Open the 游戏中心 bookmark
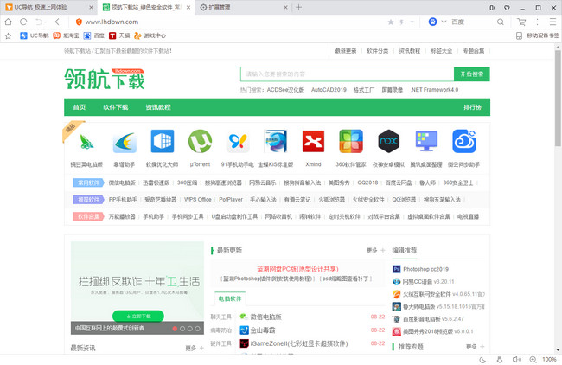Image resolution: width=562 pixels, height=365 pixels. [x=150, y=35]
